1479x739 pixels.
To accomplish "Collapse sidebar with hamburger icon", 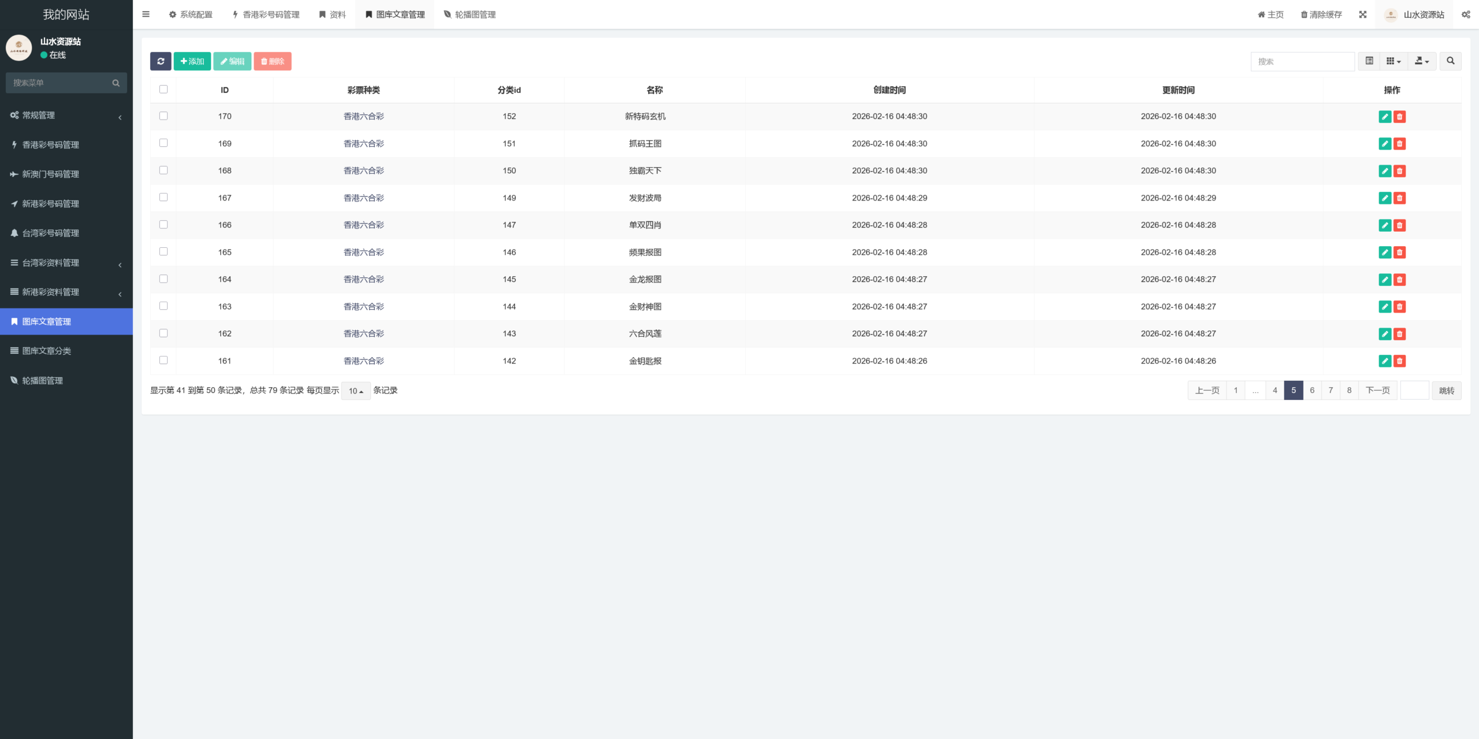I will point(146,14).
